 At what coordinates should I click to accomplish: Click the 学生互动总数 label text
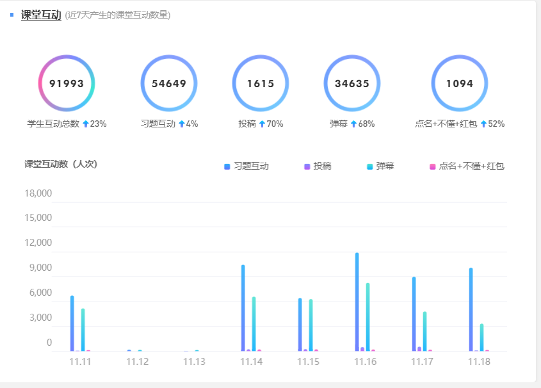coord(53,124)
